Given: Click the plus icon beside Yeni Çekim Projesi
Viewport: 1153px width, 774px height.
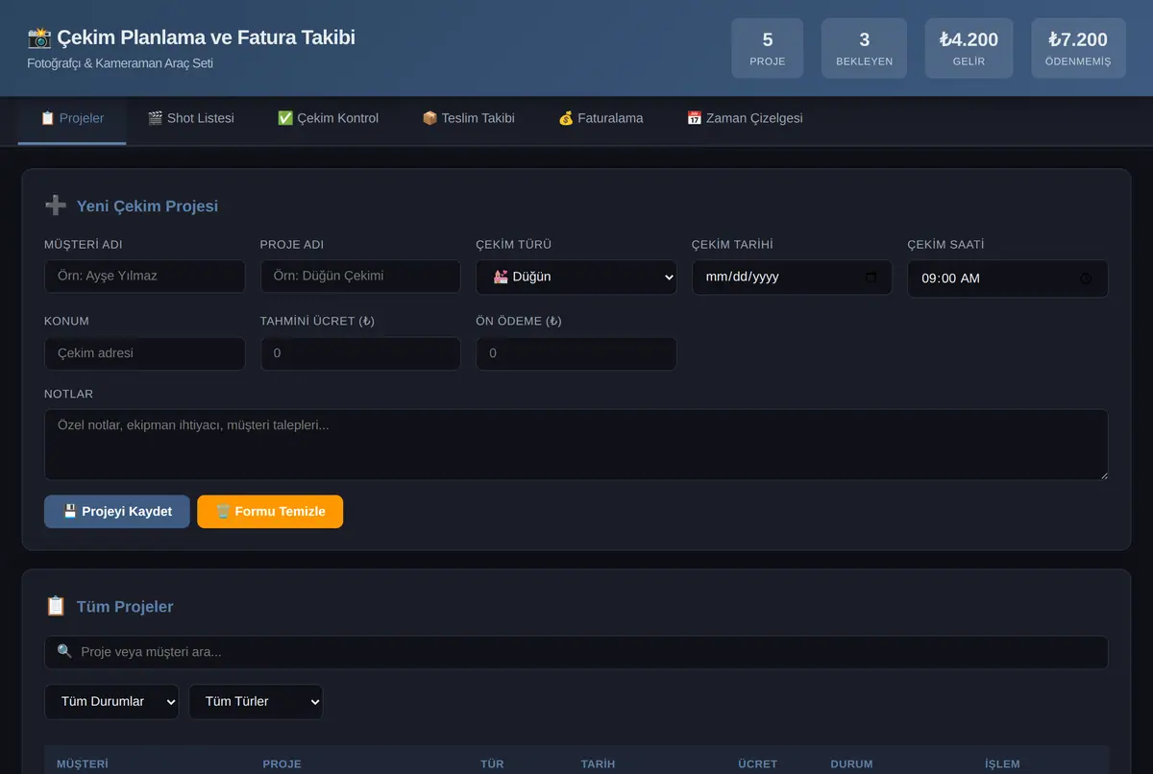Looking at the screenshot, I should click(x=56, y=206).
